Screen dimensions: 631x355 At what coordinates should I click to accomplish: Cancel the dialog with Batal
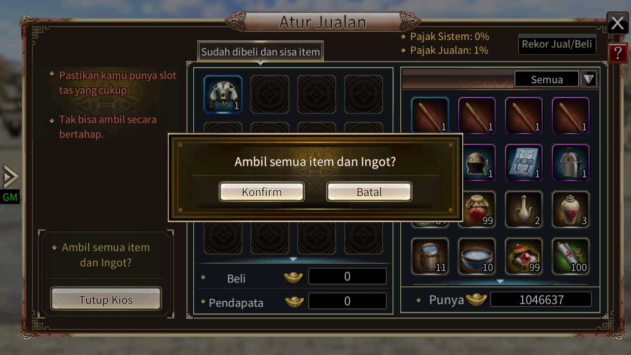pyautogui.click(x=369, y=192)
